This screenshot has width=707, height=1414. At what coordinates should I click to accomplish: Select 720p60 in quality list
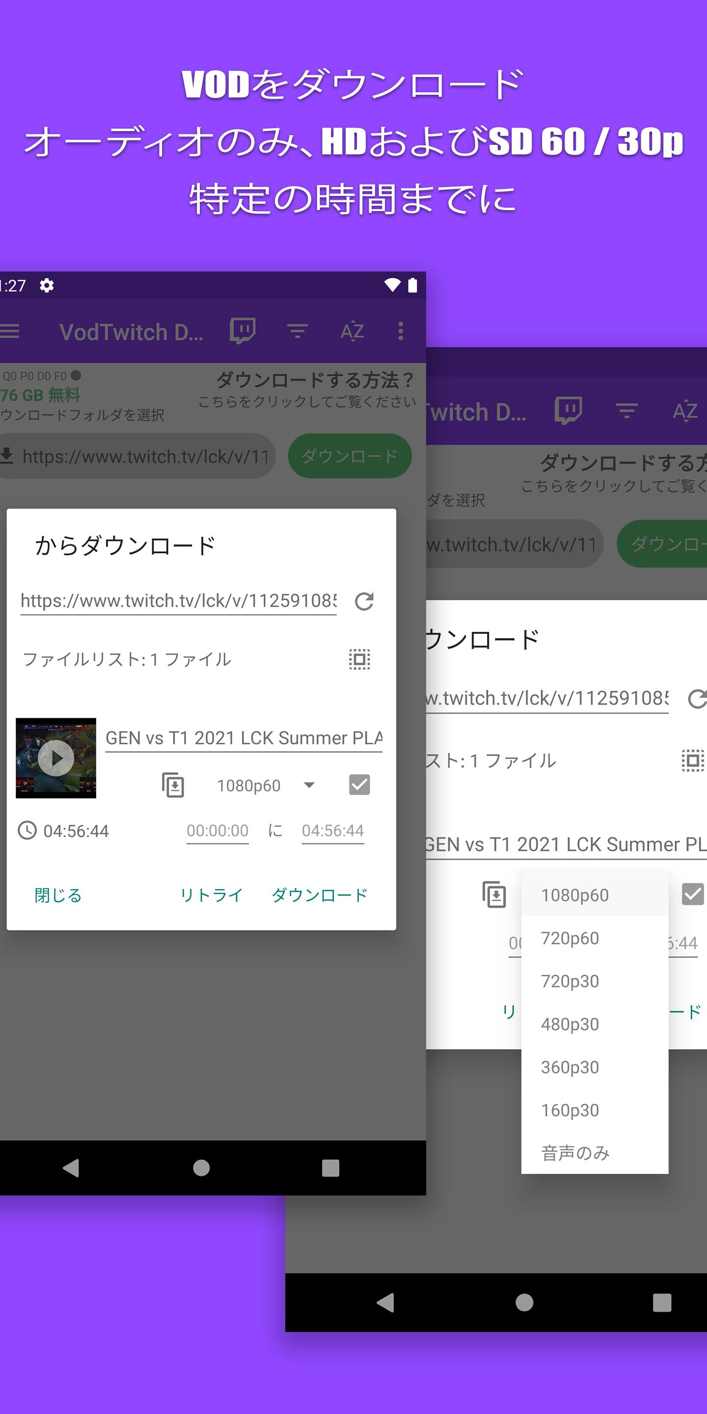[595, 938]
